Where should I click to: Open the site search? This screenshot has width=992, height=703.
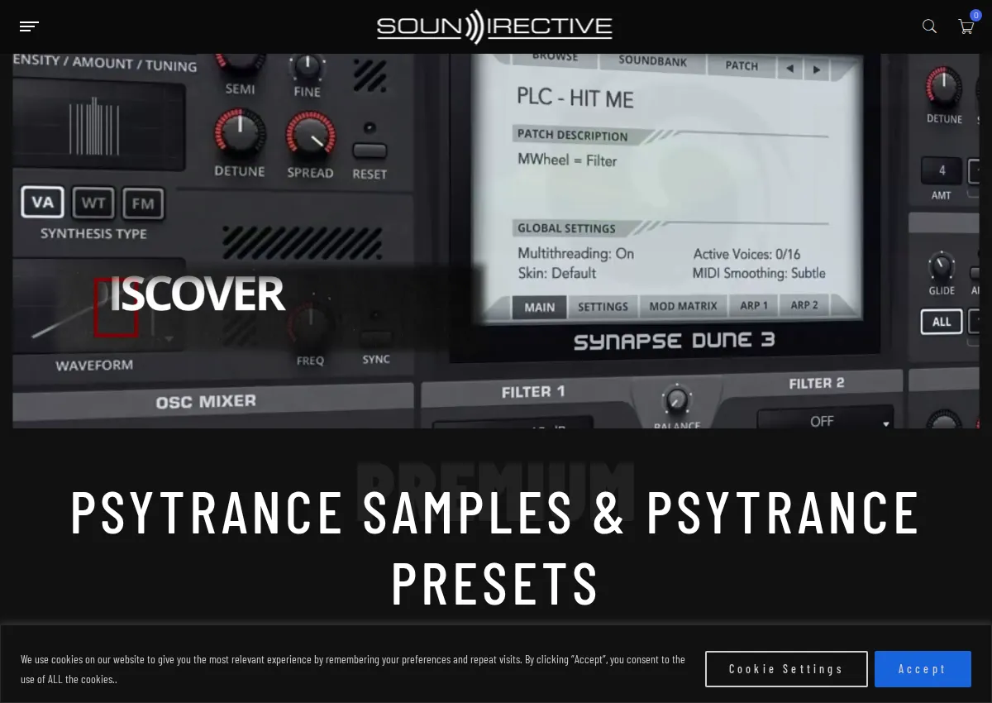929,26
